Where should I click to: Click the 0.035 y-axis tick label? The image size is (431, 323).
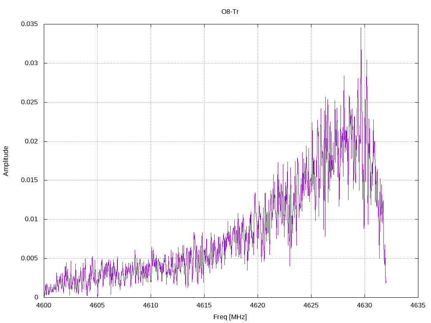click(29, 24)
